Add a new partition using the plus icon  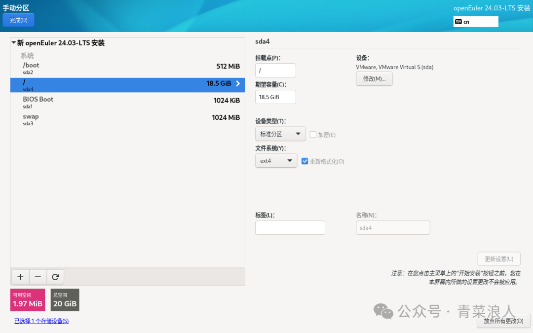pyautogui.click(x=20, y=276)
